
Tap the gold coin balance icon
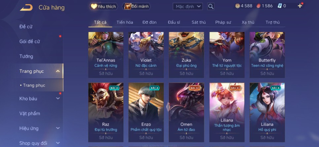click(237, 6)
